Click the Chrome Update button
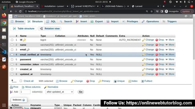This screenshot has width=195, height=109. click(187, 12)
